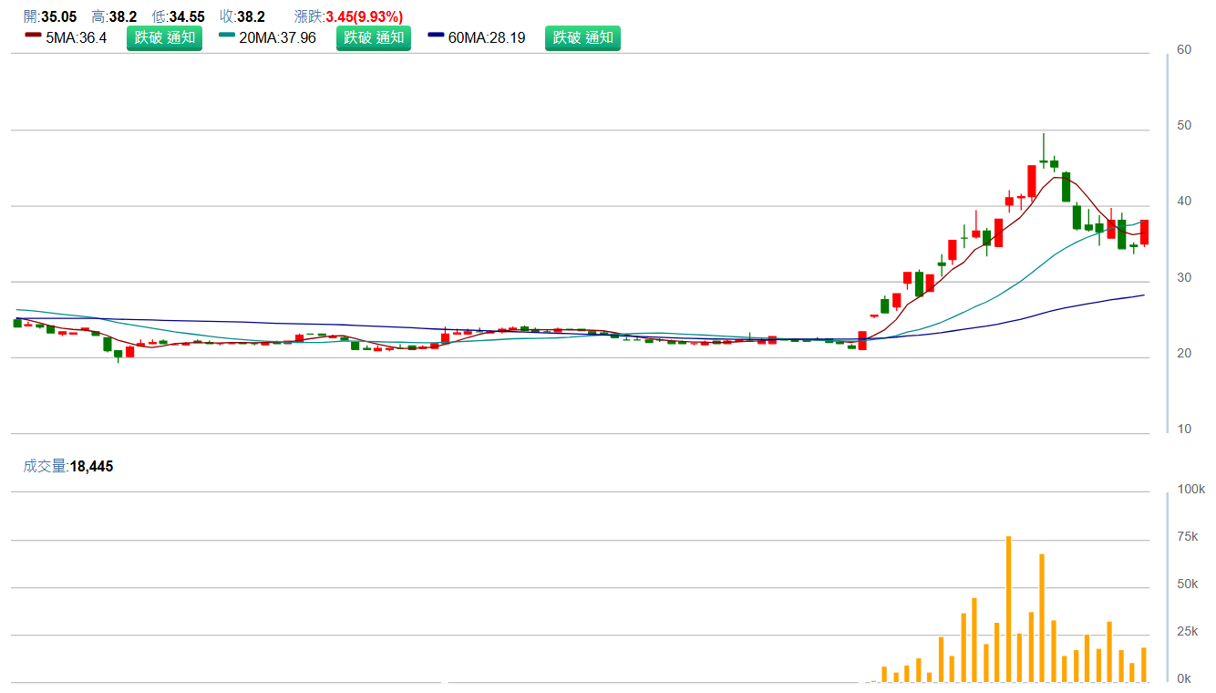Viewport: 1216px width, 693px height.
Task: Click the closing price 收:38.2
Action: (242, 16)
